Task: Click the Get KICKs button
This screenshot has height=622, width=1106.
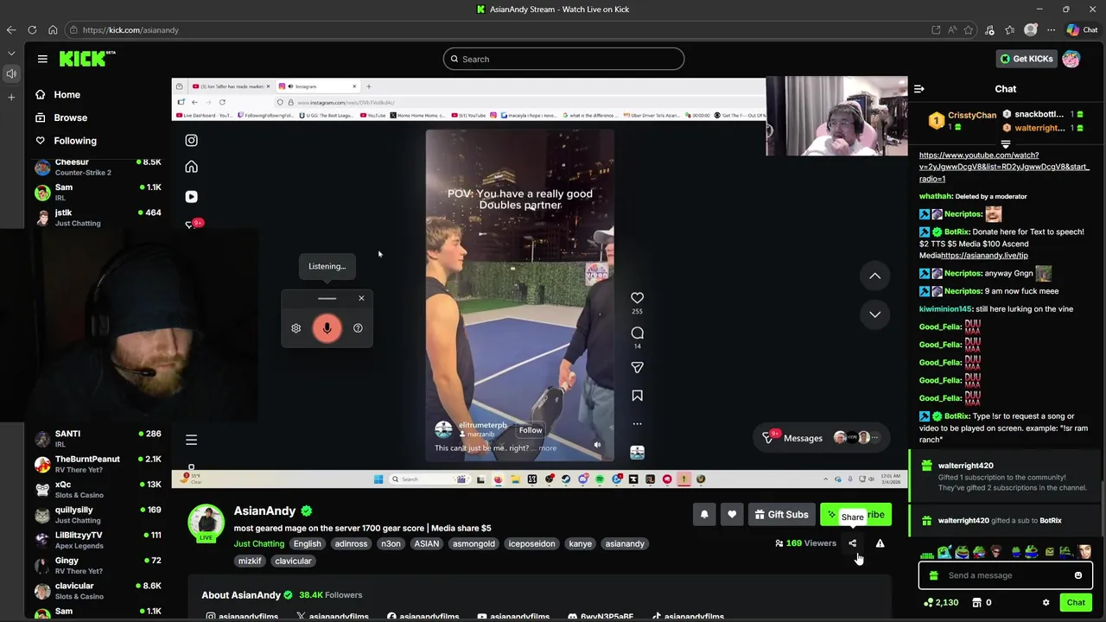Action: tap(1026, 59)
